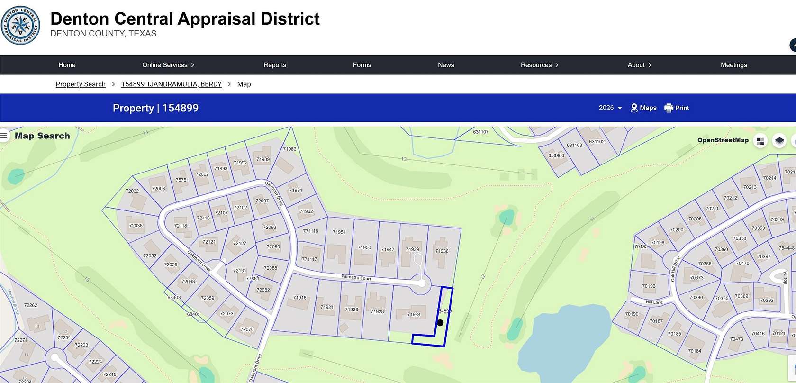The width and height of the screenshot is (796, 383).
Task: Select parcel 71981 on the map
Action: coord(296,191)
